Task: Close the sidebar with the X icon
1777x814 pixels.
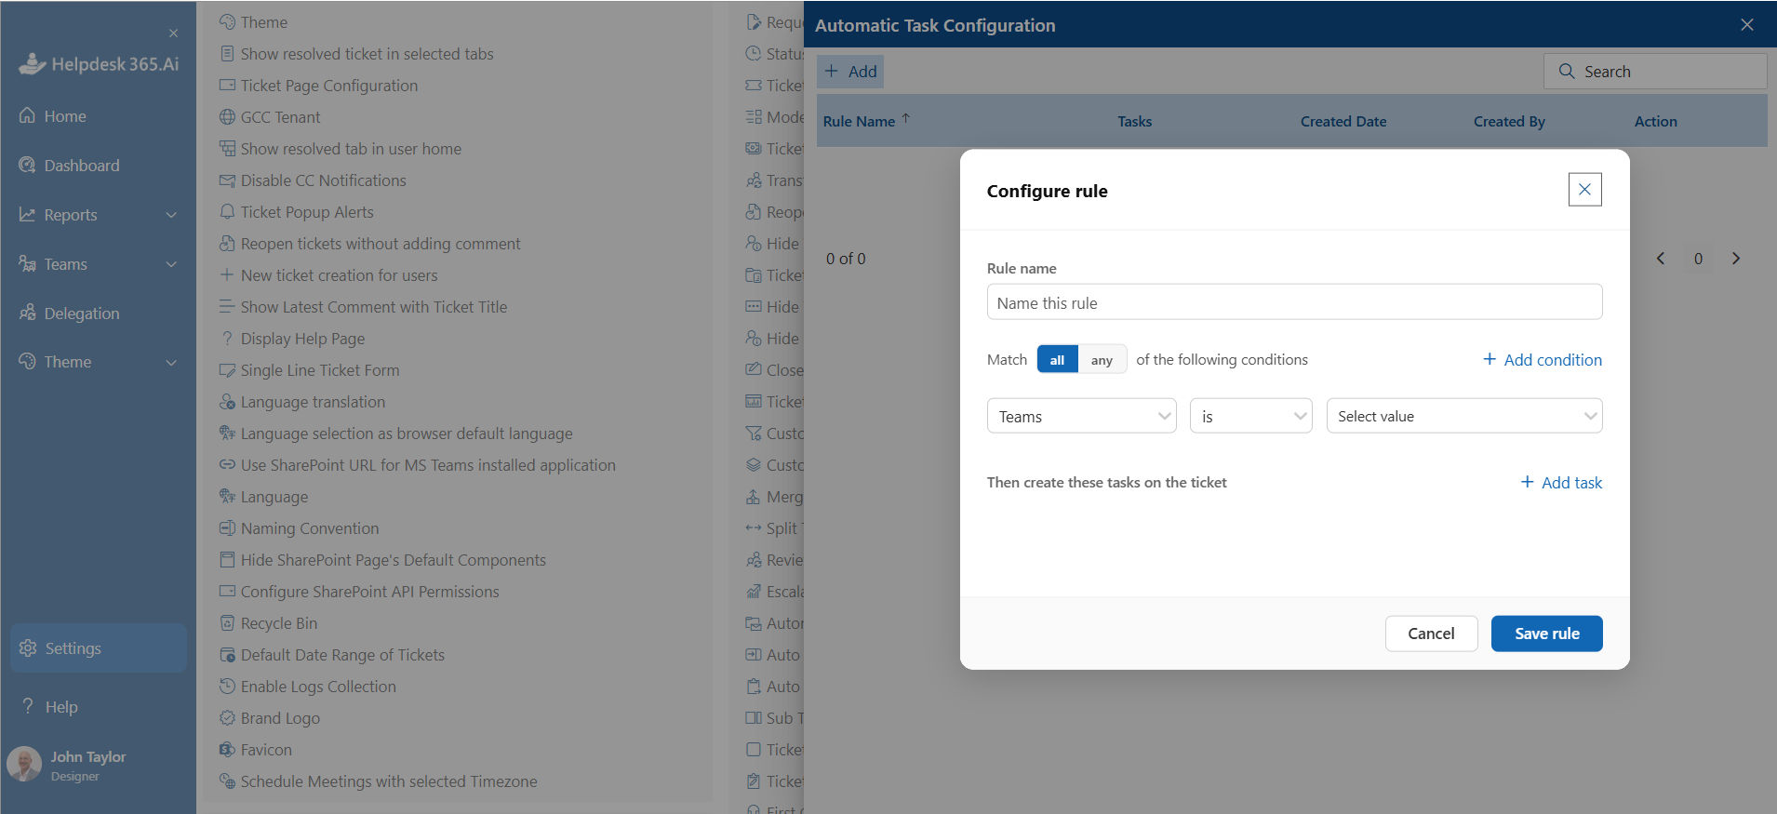Action: coord(173,33)
